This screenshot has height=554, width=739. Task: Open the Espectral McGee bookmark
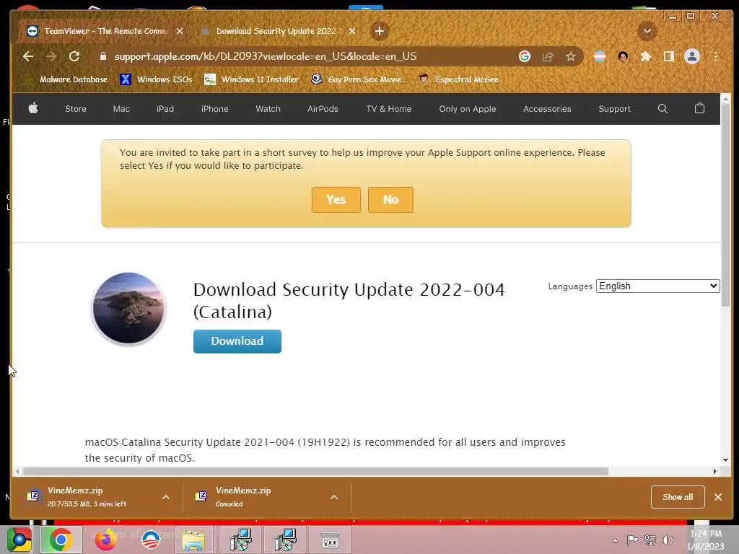[458, 79]
